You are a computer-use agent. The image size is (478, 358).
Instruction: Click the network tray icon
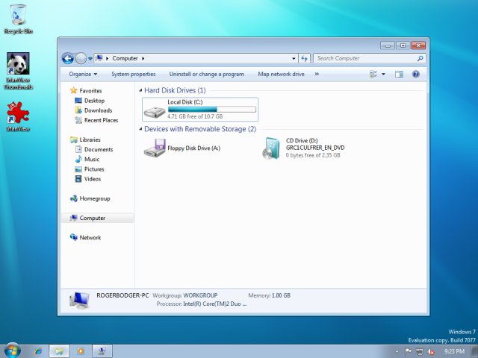pos(420,351)
